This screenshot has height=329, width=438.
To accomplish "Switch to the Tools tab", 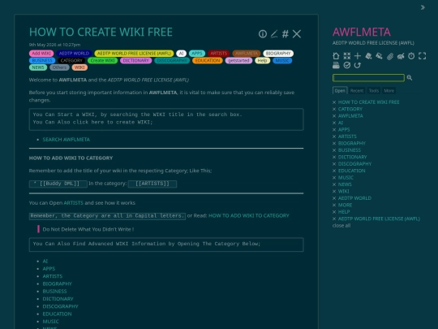I will click(x=374, y=91).
